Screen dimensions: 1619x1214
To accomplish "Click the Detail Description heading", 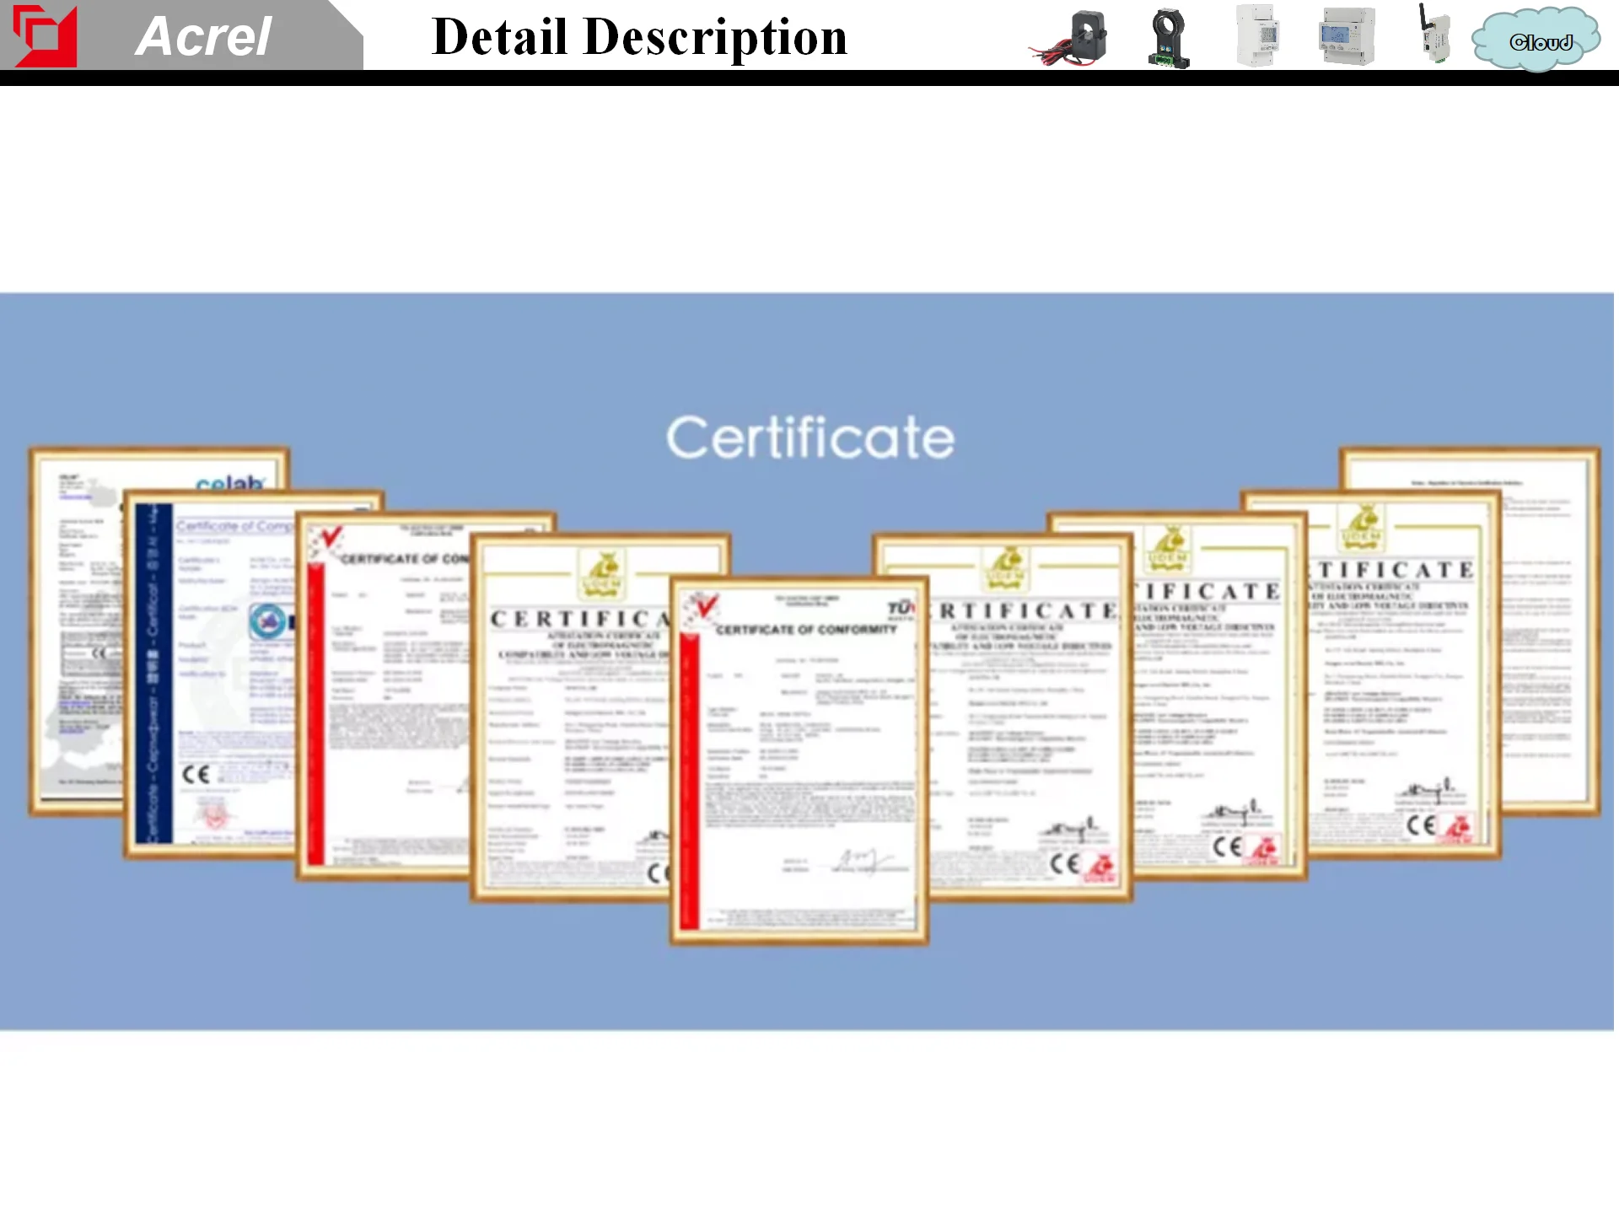I will coord(639,37).
